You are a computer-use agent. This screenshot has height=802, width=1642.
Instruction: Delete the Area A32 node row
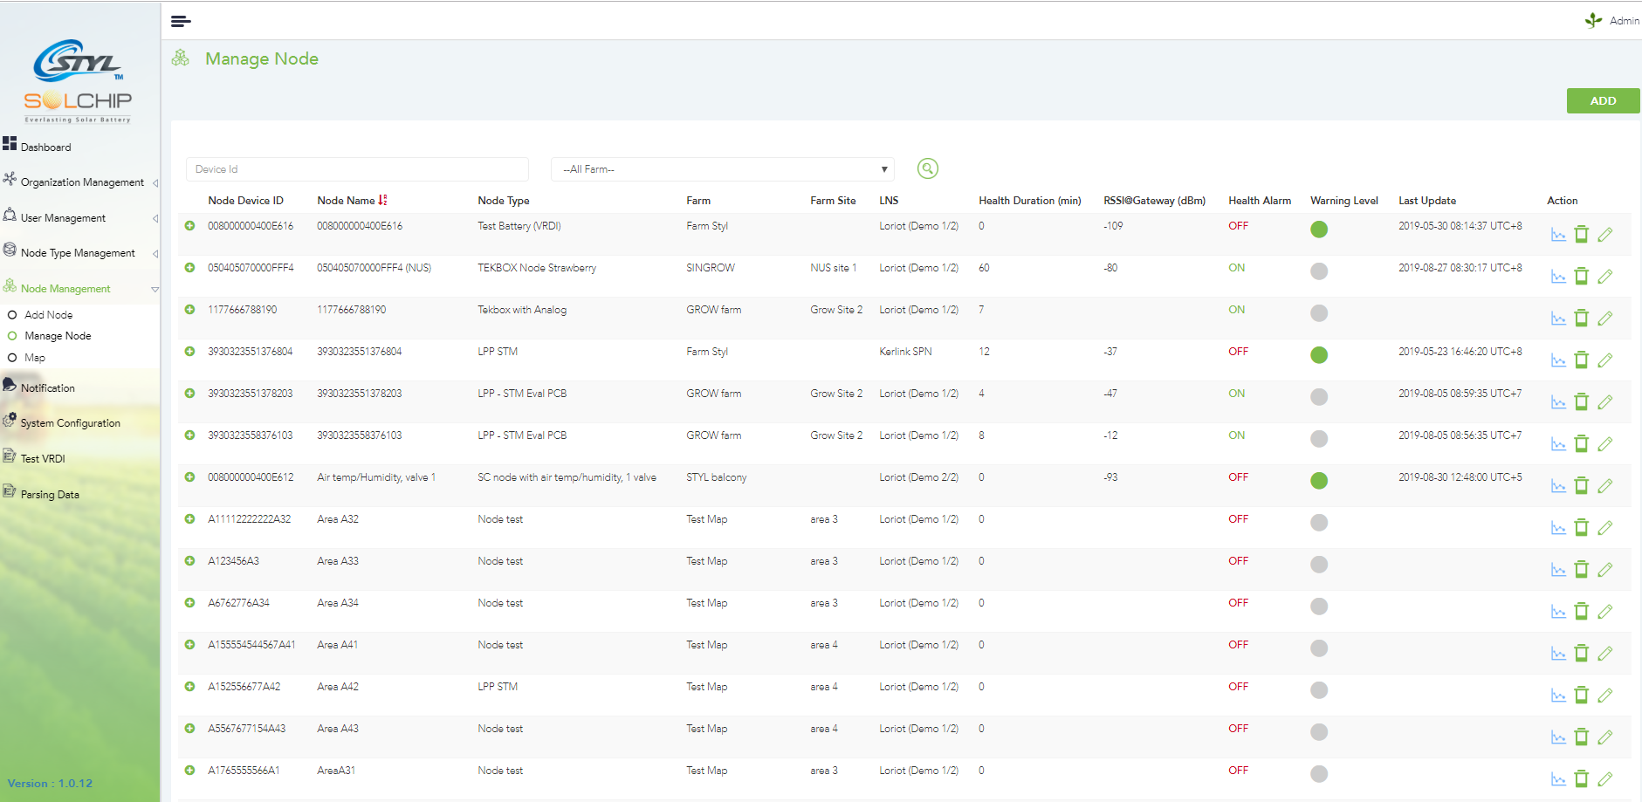pos(1581,528)
